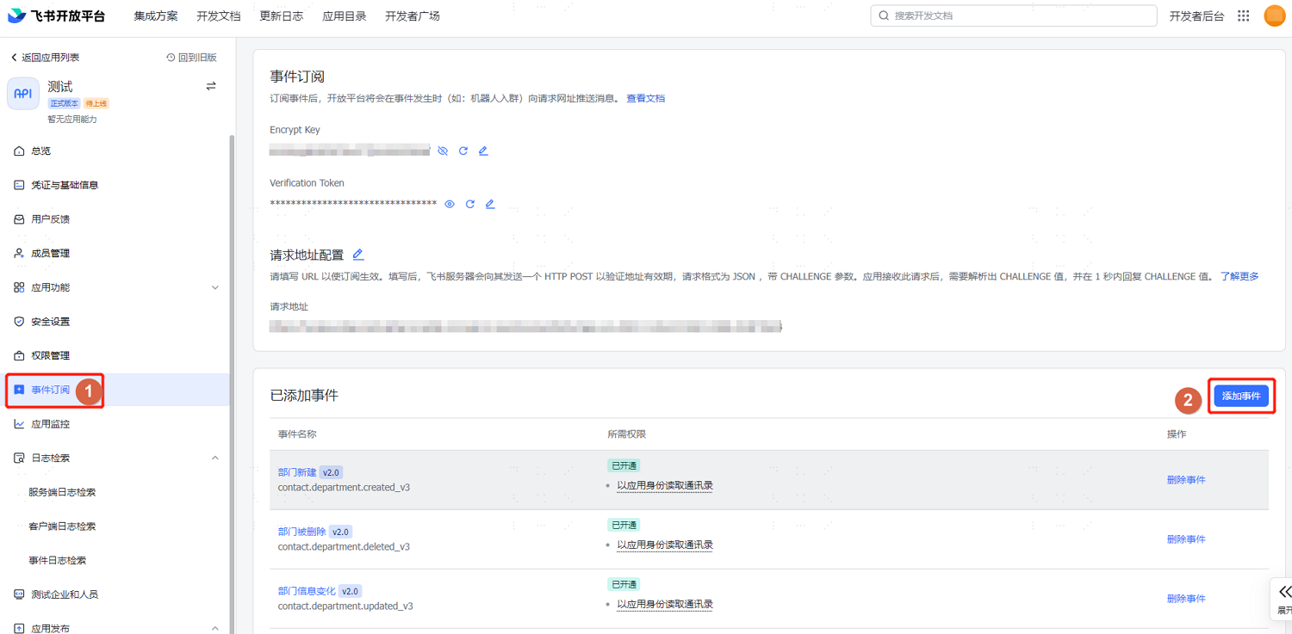Refresh the Encrypt Key

pos(463,151)
